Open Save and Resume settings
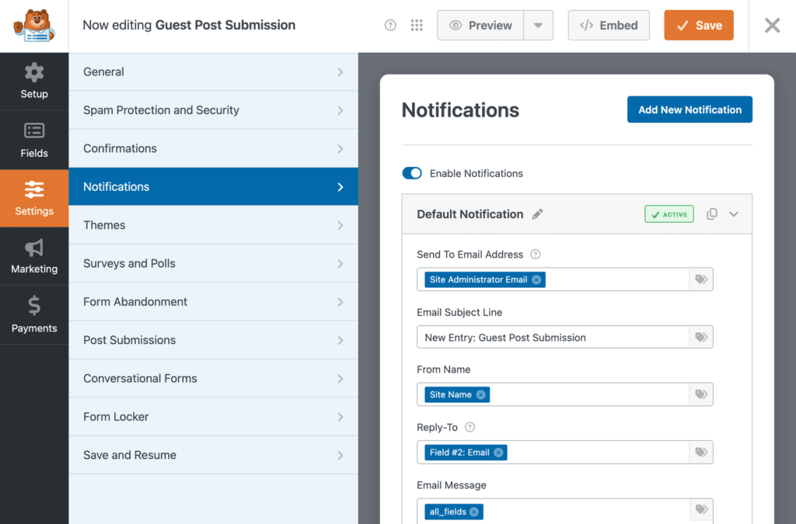 [213, 455]
